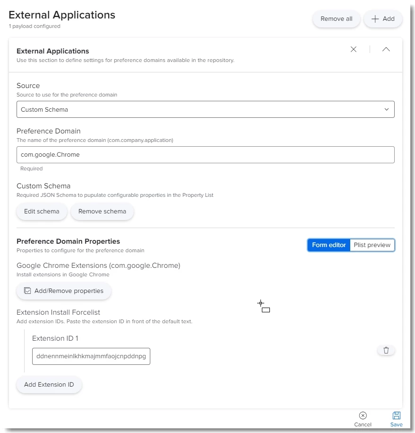The width and height of the screenshot is (415, 433).
Task: Click the X icon to remove External Applications payload
Action: (353, 49)
